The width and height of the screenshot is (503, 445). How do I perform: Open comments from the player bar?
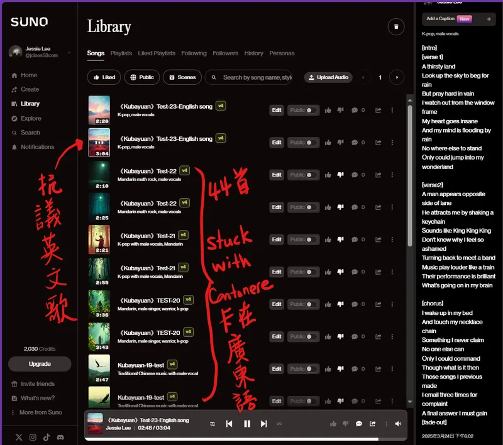point(359,424)
